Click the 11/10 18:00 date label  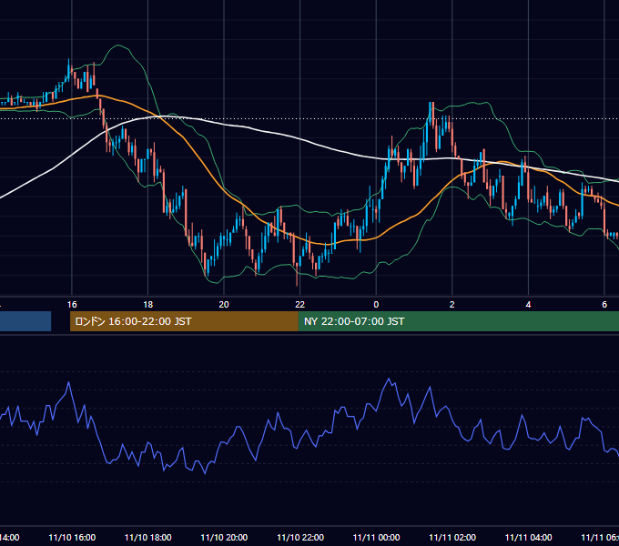coord(147,538)
